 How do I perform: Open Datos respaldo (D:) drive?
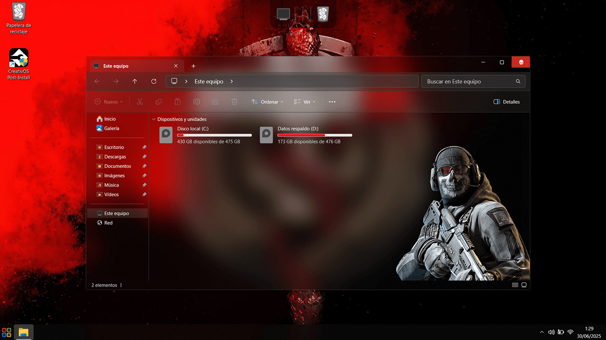[x=306, y=135]
